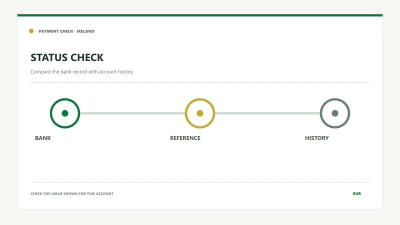400x225 pixels.
Task: Click the BANK step label
Action: click(x=43, y=138)
